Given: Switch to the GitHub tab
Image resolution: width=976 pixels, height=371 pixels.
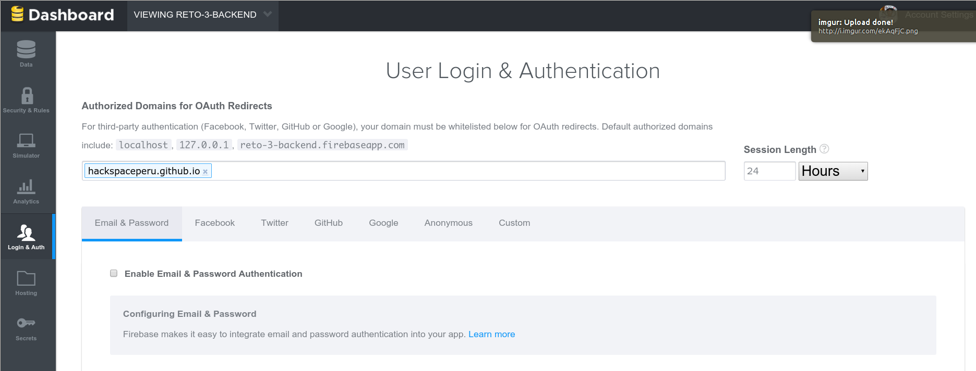Looking at the screenshot, I should [329, 223].
